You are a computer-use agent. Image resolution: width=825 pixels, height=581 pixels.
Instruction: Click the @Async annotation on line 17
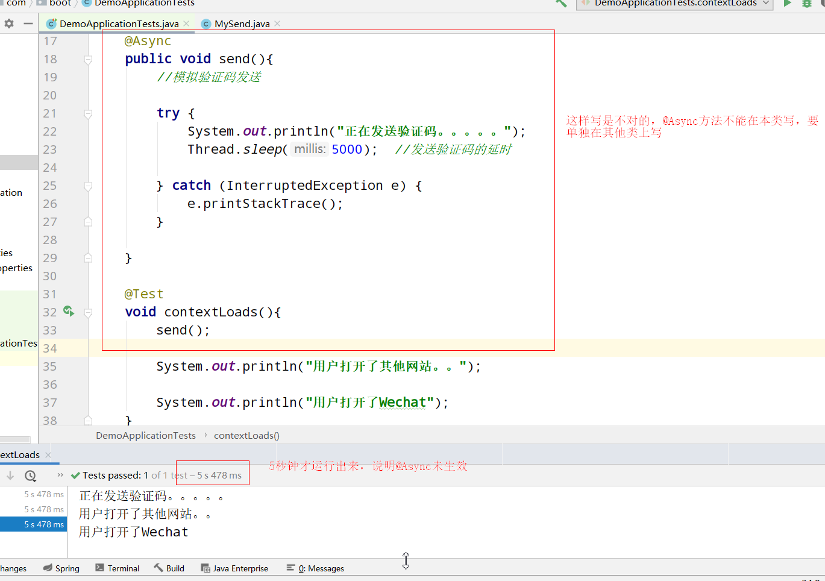click(x=148, y=41)
